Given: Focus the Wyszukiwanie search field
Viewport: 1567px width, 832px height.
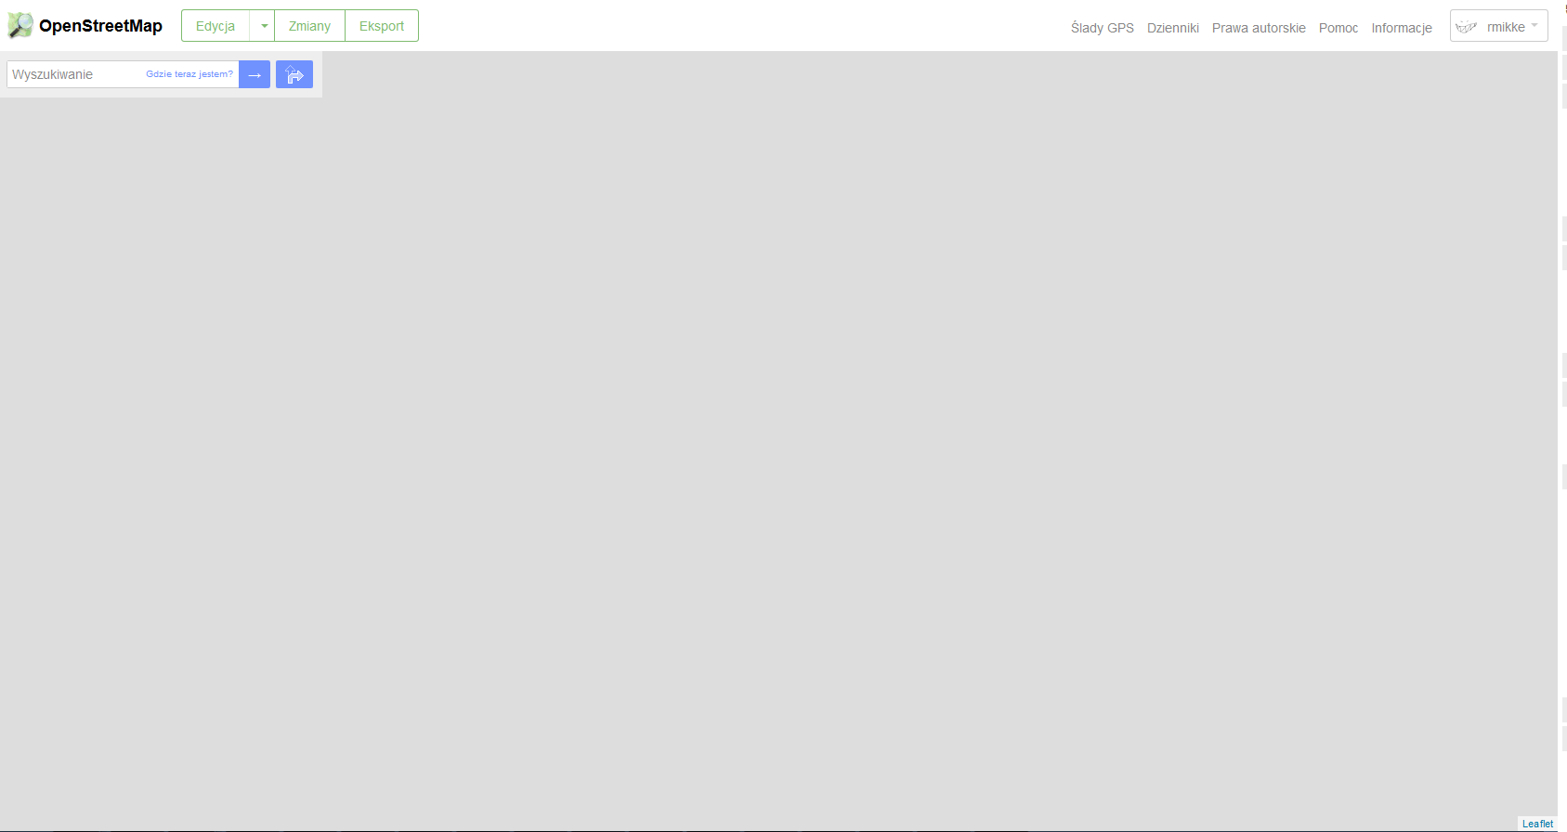Looking at the screenshot, I should pos(74,74).
